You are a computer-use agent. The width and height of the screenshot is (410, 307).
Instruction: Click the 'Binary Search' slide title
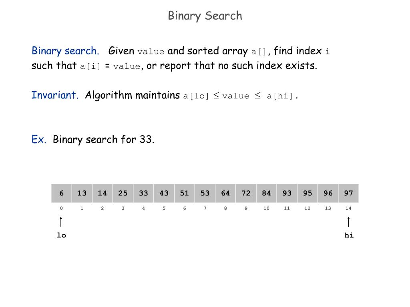tap(205, 16)
